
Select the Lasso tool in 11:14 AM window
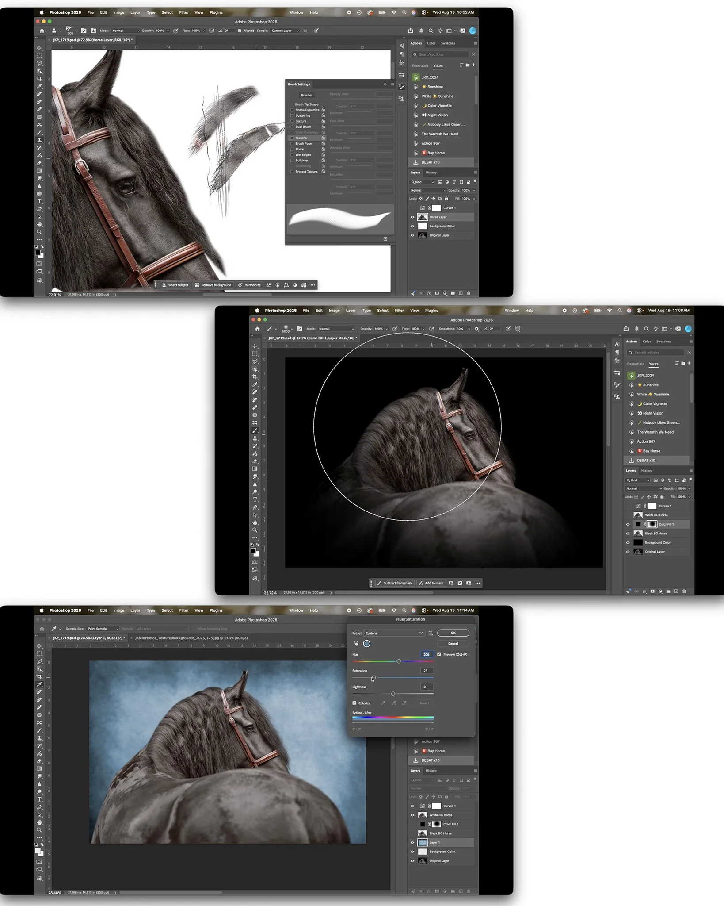39,661
